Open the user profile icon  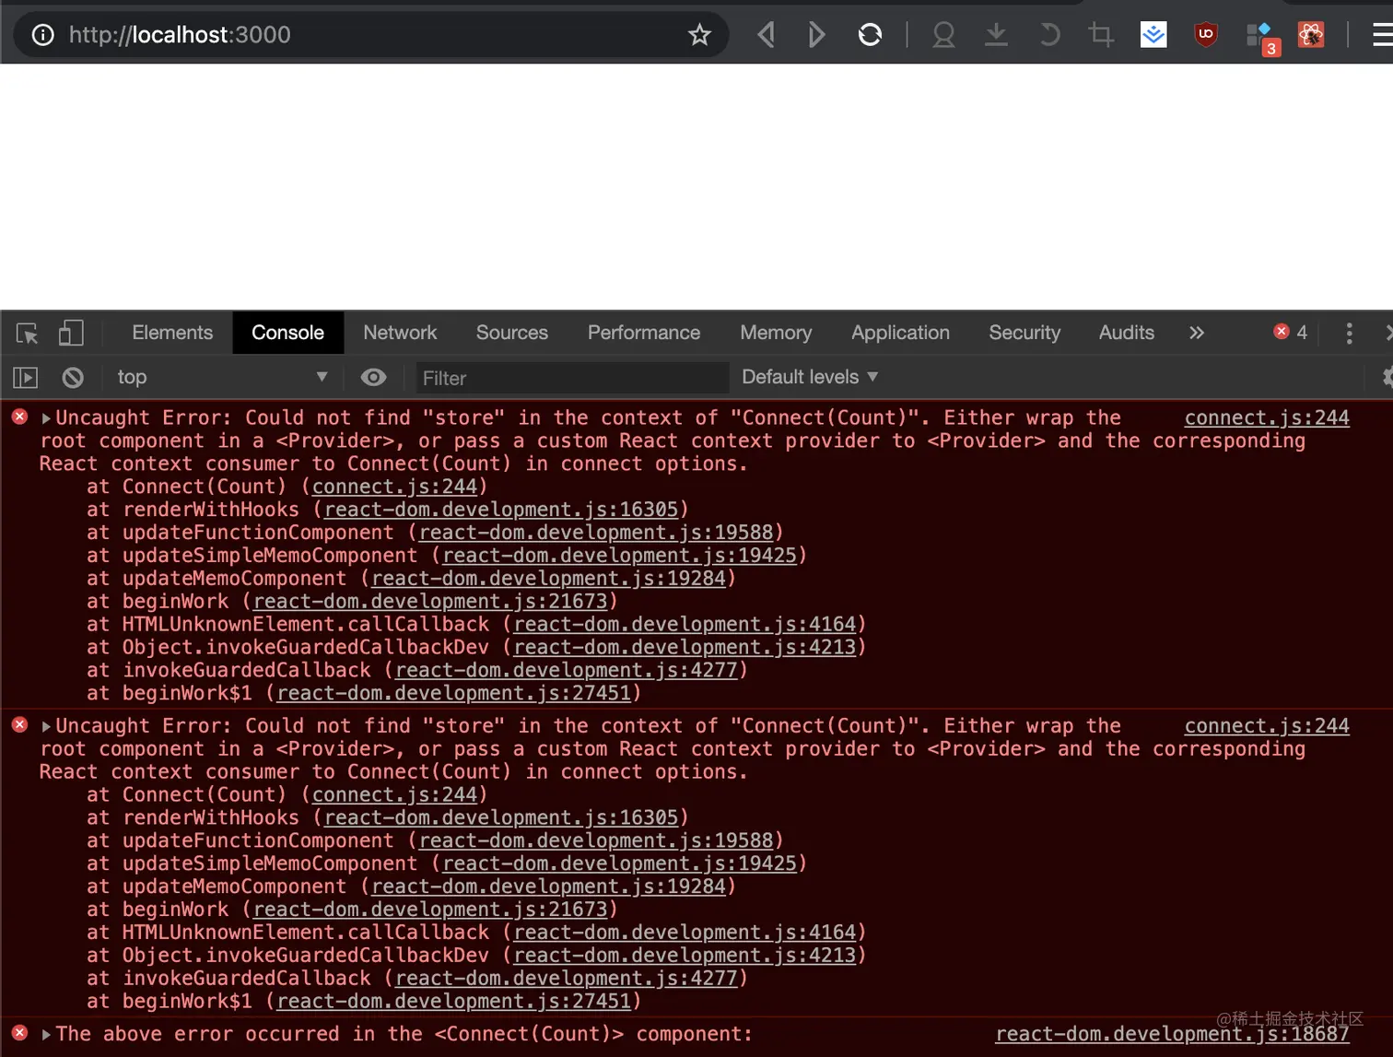pyautogui.click(x=943, y=35)
